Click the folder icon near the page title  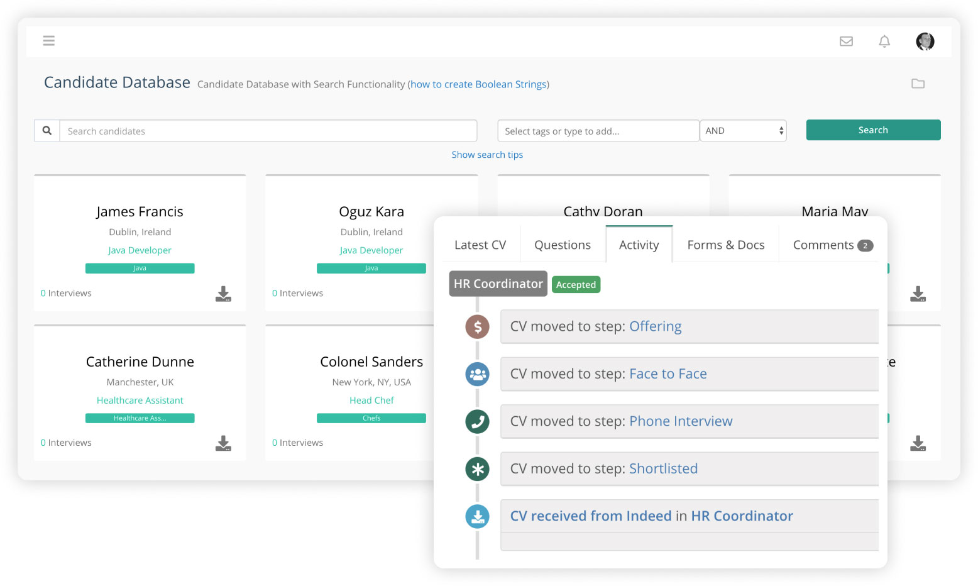(918, 84)
